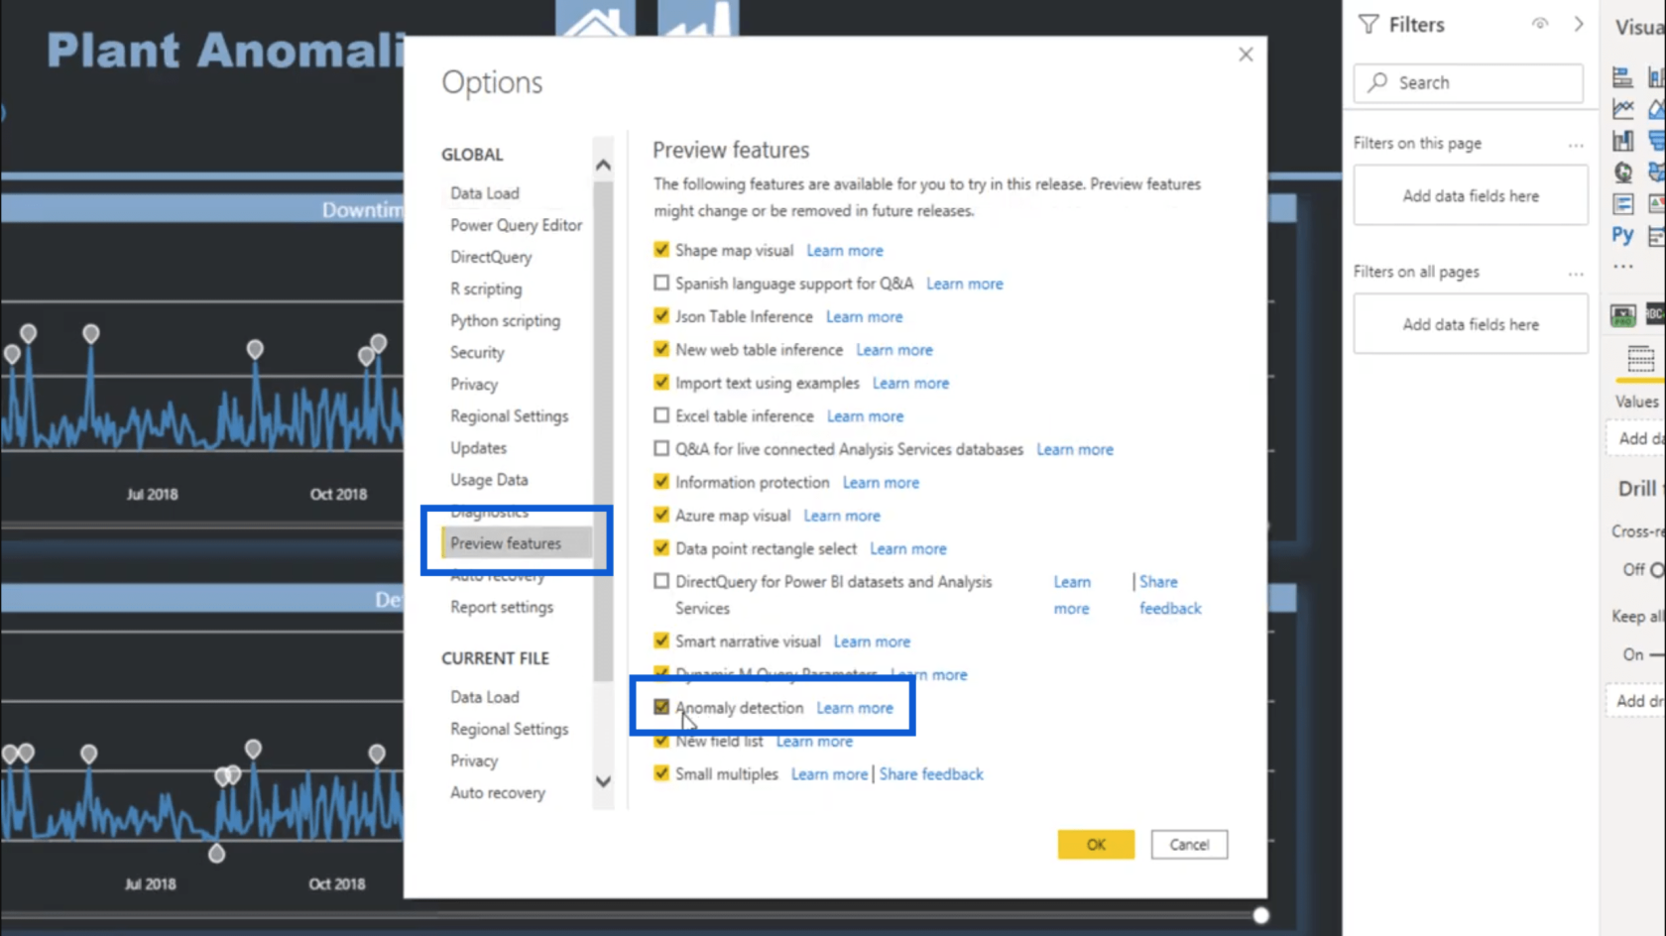
Task: Uncheck Small multiples checkbox
Action: pos(661,773)
